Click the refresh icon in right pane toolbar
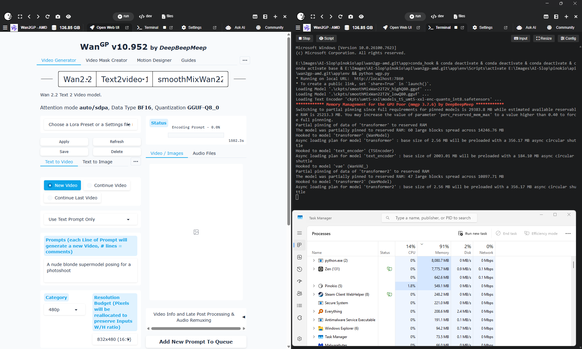The width and height of the screenshot is (582, 349). tap(340, 17)
